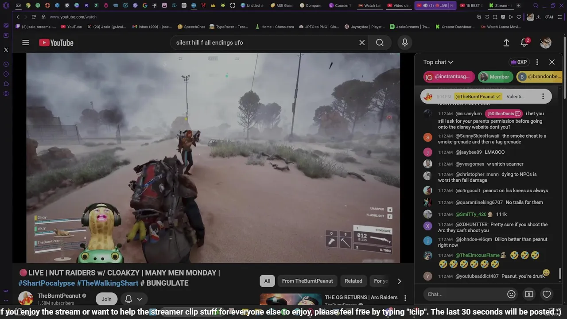
Task: Open THE OG RETURNS Arc Raiders video
Action: 361,297
